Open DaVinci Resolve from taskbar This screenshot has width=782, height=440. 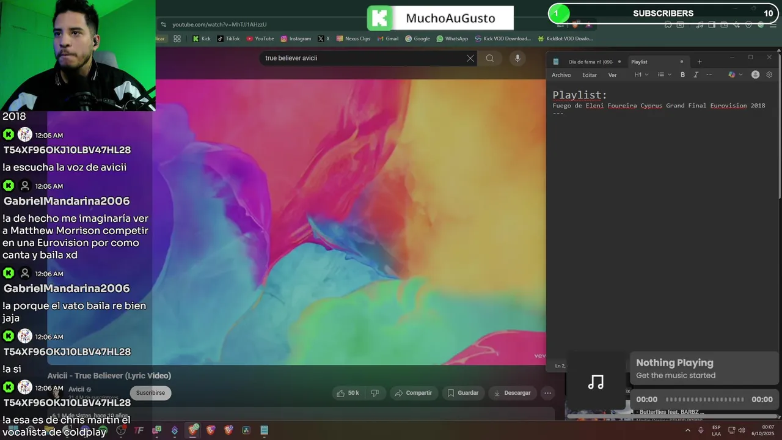246,430
